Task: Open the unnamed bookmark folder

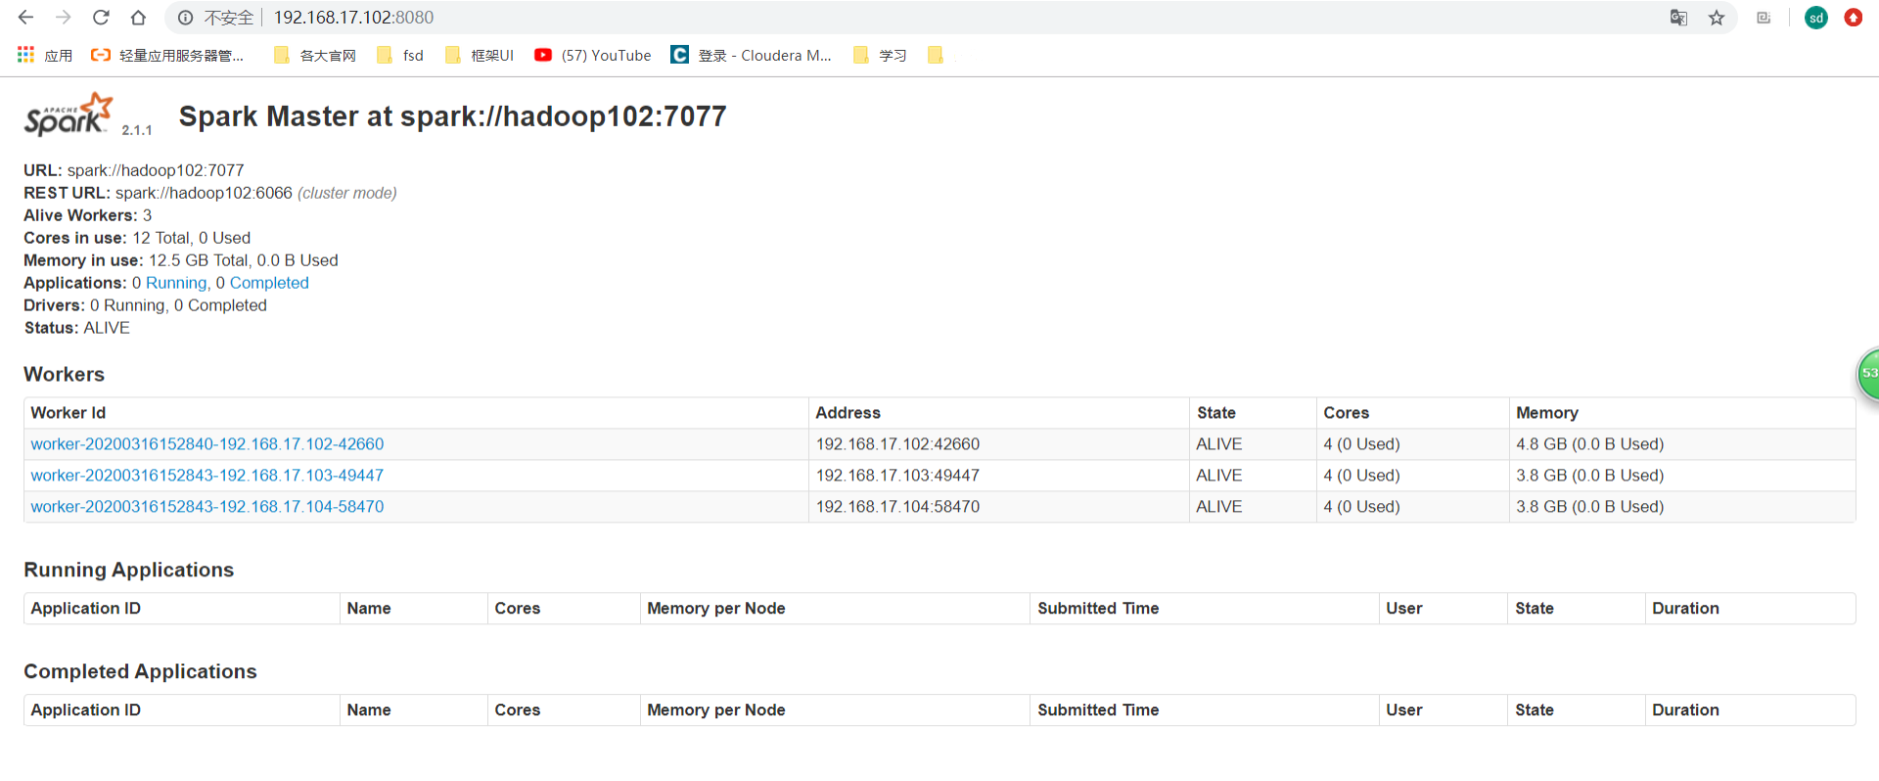Action: pyautogui.click(x=936, y=56)
